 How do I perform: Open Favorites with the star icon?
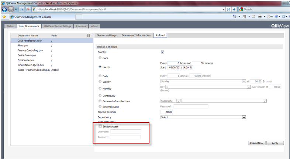pyautogui.click(x=4, y=17)
